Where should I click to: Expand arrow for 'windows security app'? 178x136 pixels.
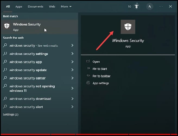[72, 62]
